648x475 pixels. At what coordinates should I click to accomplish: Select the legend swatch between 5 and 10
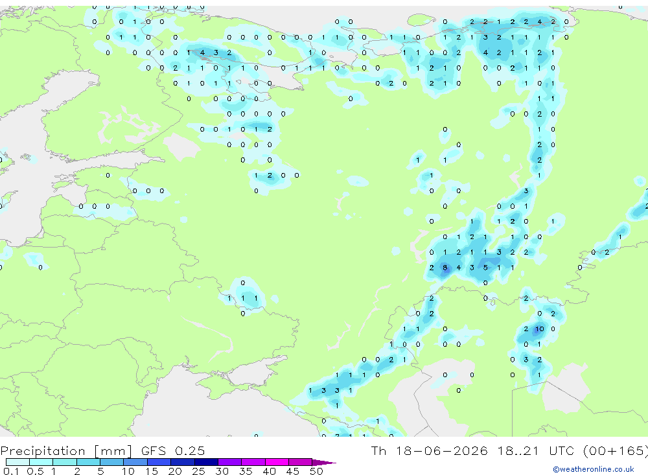(x=112, y=462)
